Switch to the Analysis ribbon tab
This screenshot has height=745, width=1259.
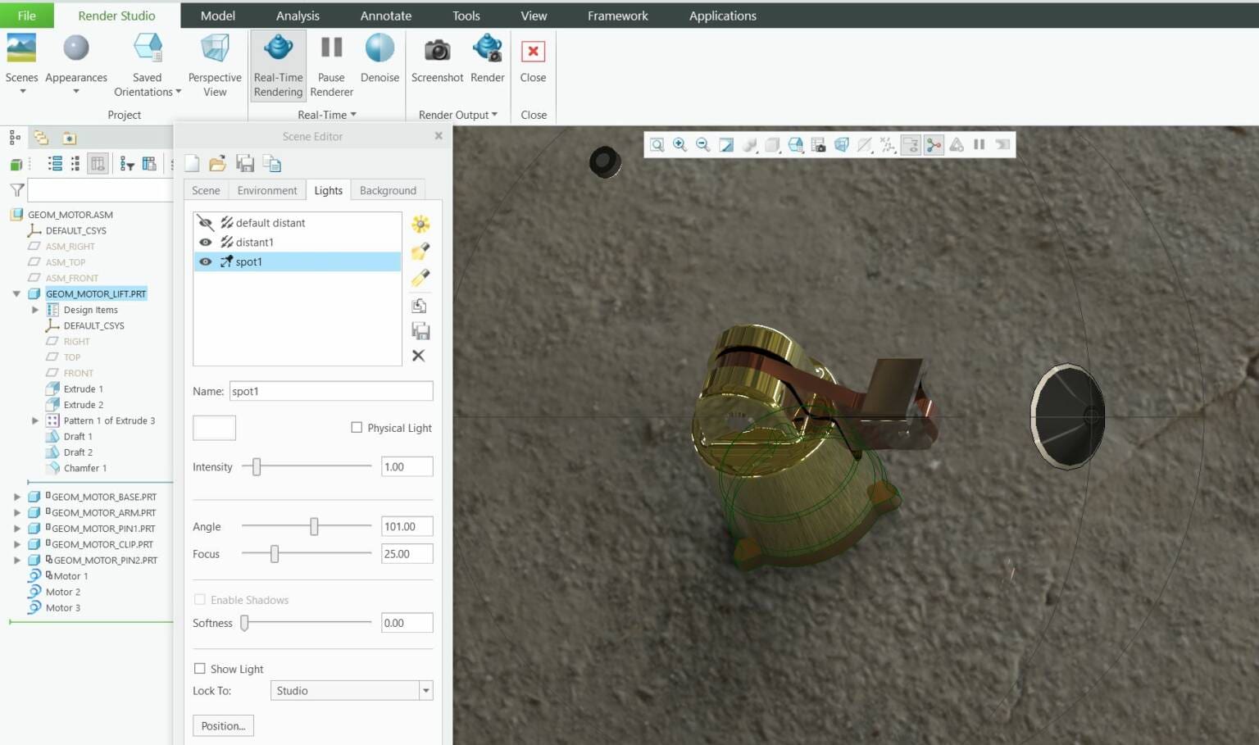298,16
